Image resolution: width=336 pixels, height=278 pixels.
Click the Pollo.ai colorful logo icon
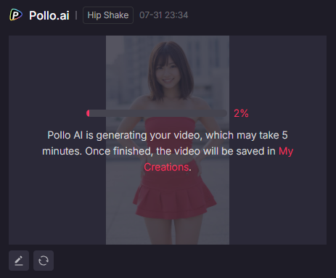16,15
